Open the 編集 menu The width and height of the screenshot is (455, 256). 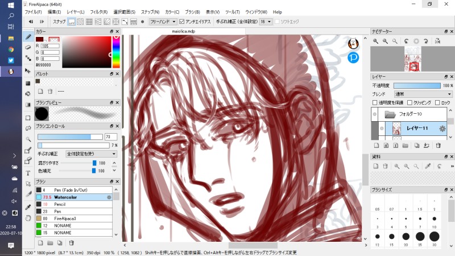pyautogui.click(x=54, y=12)
